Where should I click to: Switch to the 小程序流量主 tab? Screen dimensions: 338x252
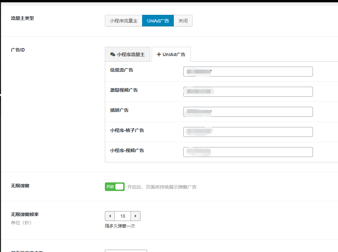[x=128, y=54]
